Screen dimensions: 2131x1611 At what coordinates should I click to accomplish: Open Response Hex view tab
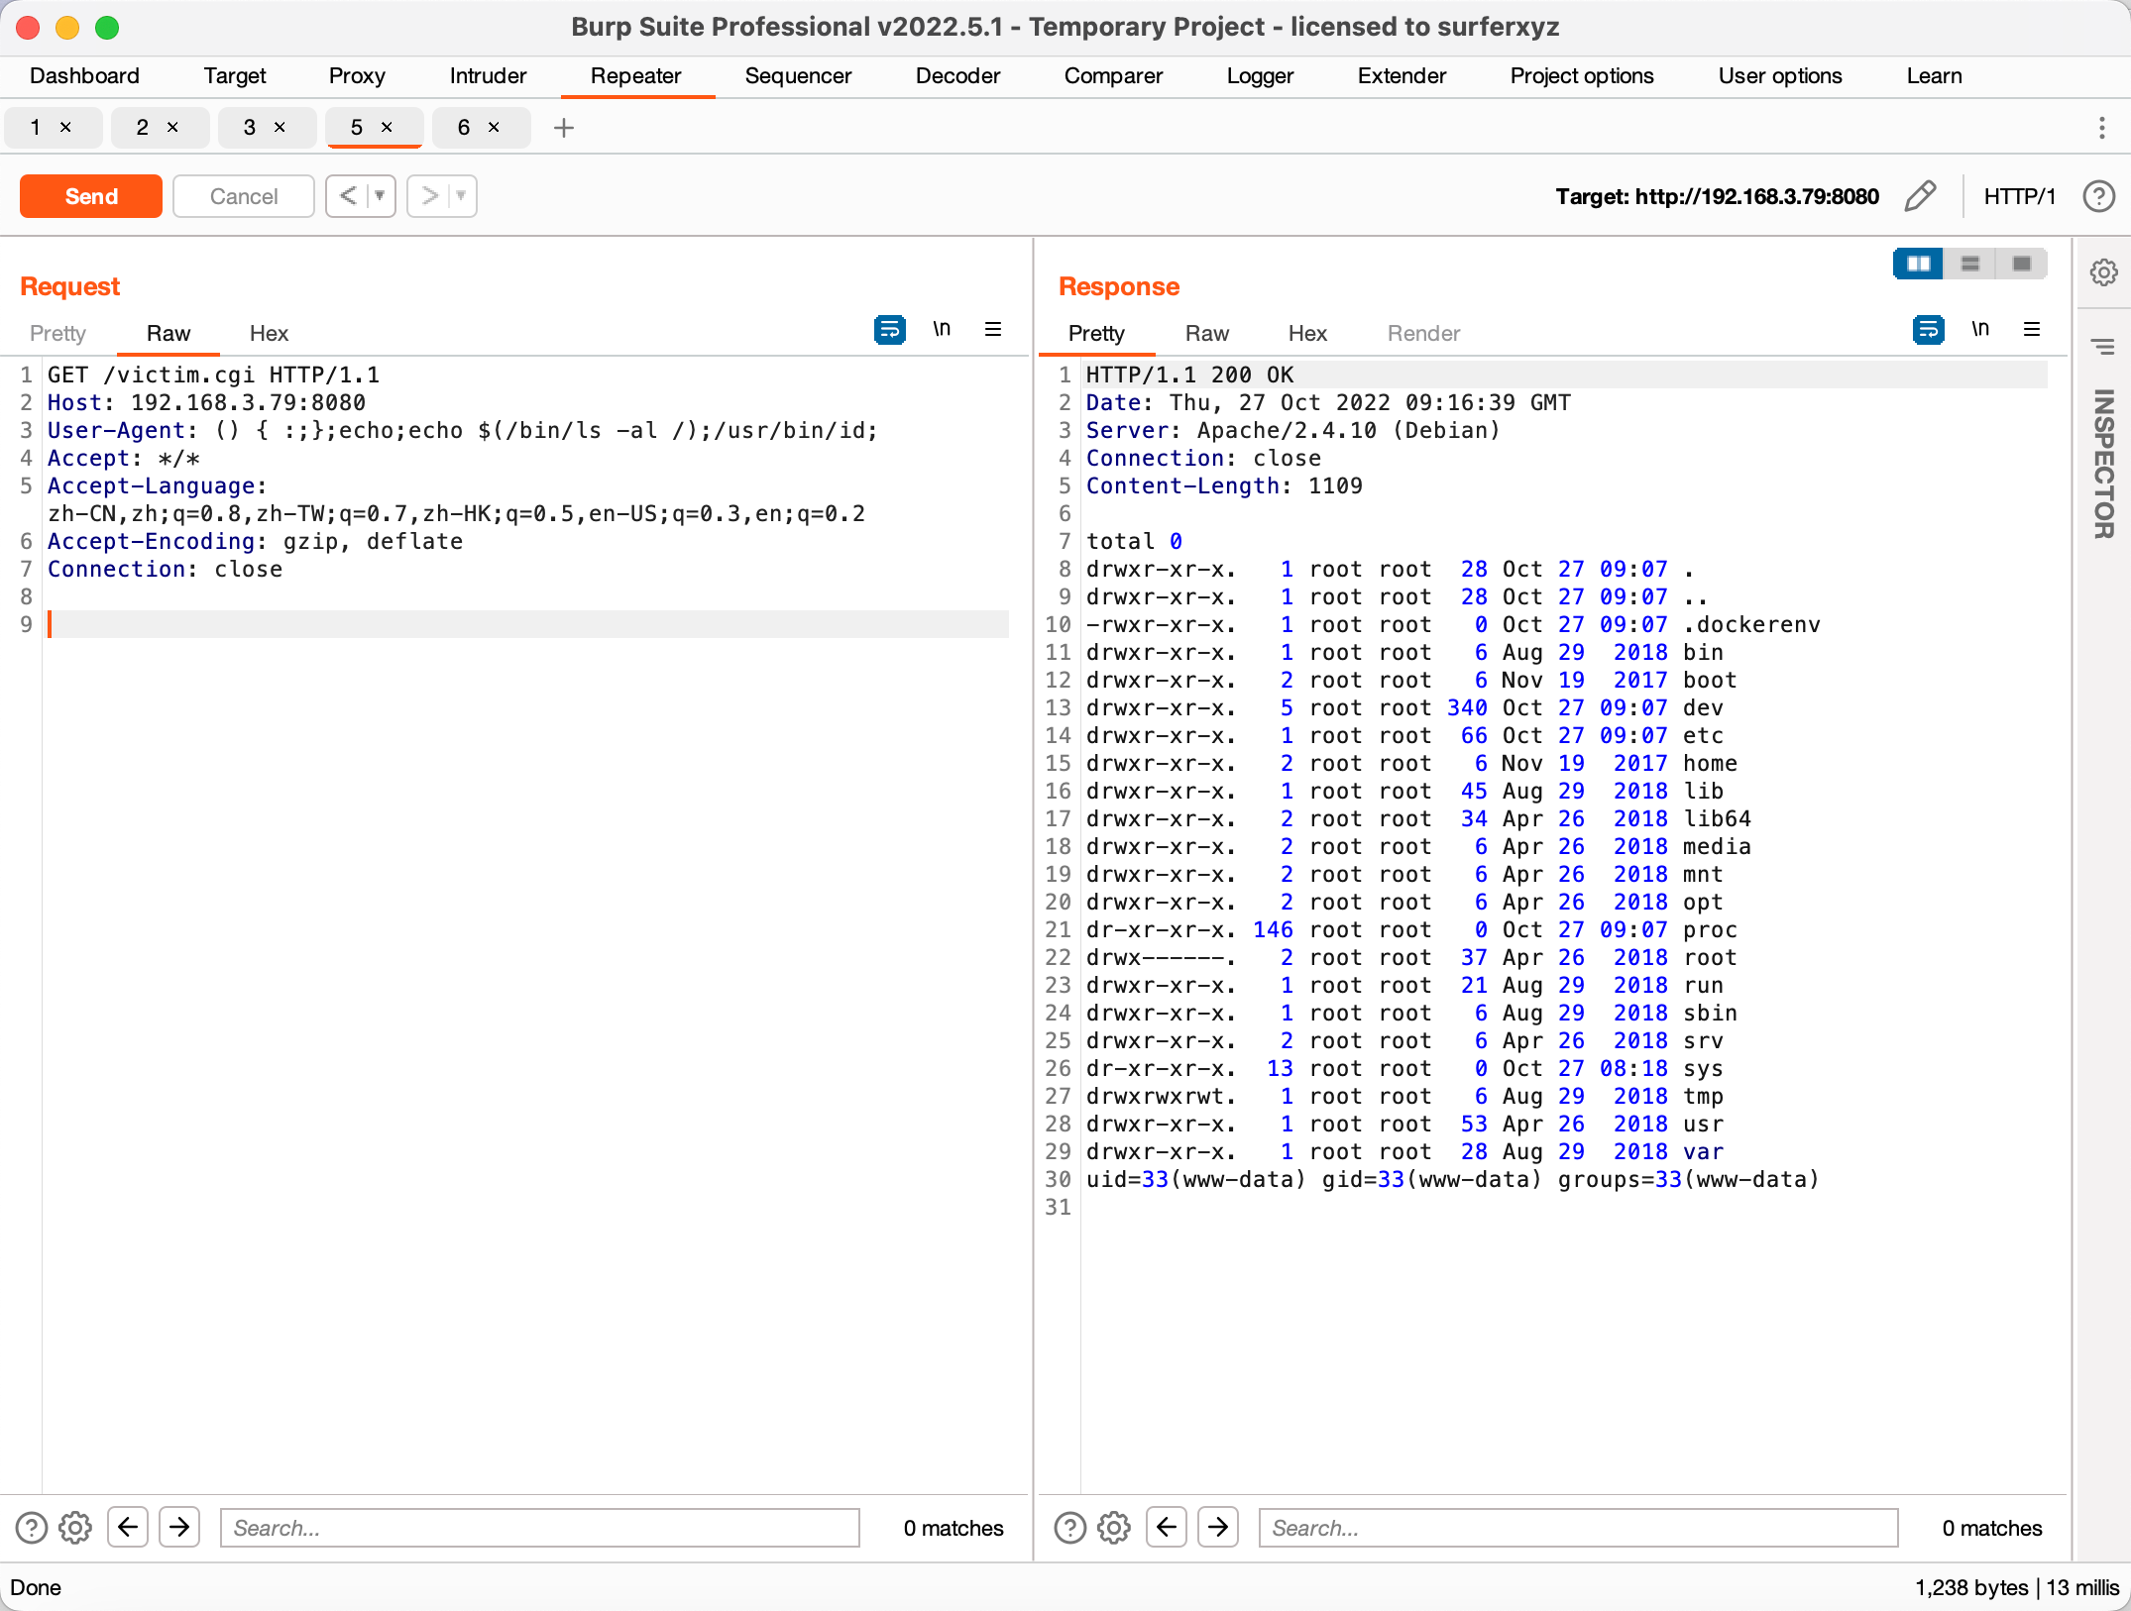click(1306, 334)
